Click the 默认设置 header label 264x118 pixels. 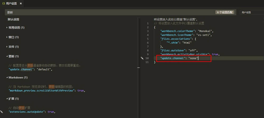pyautogui.click(x=13, y=19)
